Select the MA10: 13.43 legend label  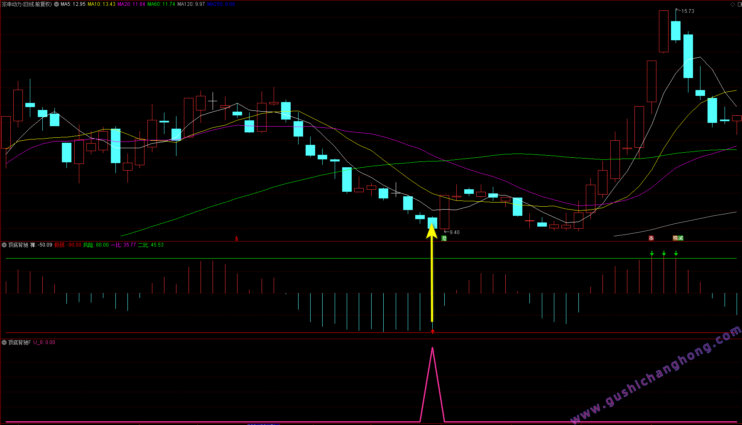pos(101,4)
